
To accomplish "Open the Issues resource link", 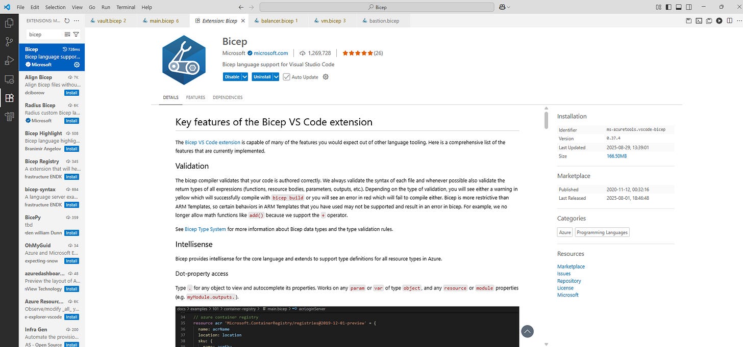I will pos(564,274).
